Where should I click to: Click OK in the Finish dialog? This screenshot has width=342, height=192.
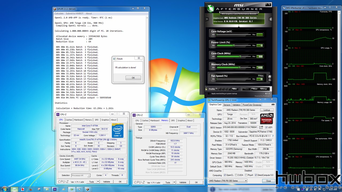point(133,78)
